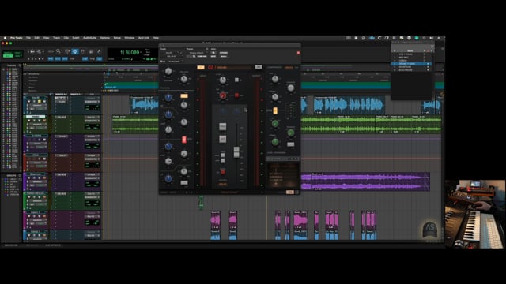The image size is (506, 284).
Task: Open the AudioSuite menu
Action: pyautogui.click(x=89, y=38)
